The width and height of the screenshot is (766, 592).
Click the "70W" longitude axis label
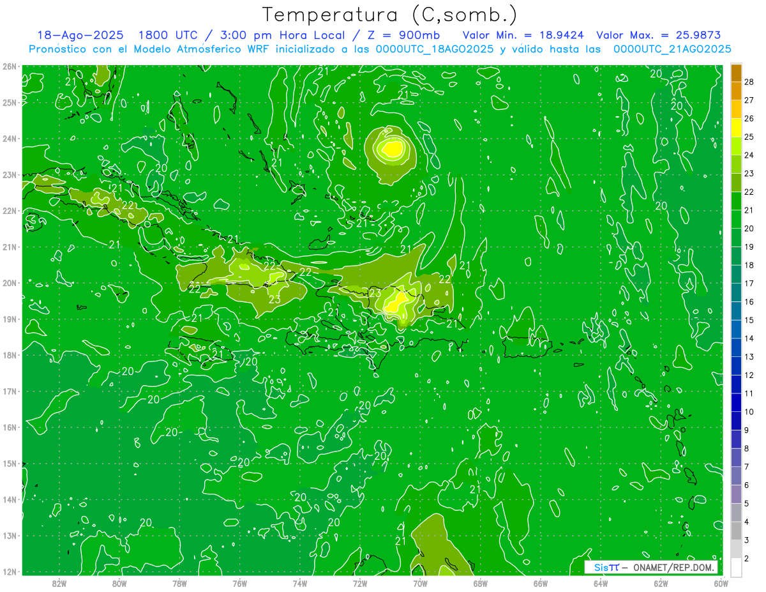click(x=420, y=583)
